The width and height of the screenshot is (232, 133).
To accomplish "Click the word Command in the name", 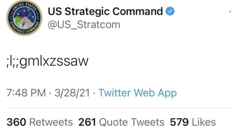I will pyautogui.click(x=138, y=11).
